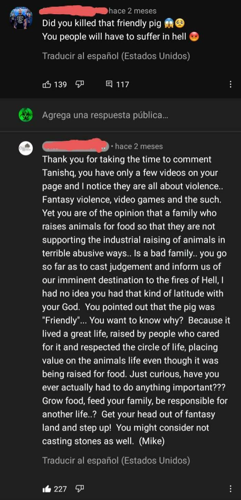
Task: Toggle the dislike on Mike's reply
Action: point(80,489)
